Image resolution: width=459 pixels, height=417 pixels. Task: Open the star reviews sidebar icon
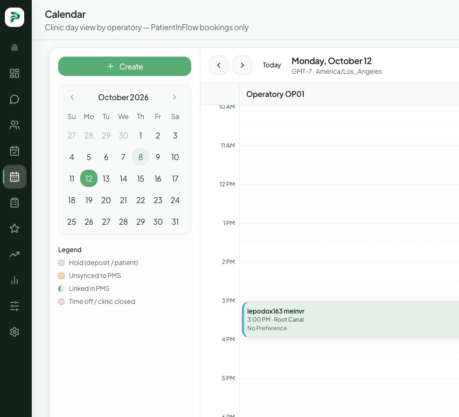tap(15, 228)
